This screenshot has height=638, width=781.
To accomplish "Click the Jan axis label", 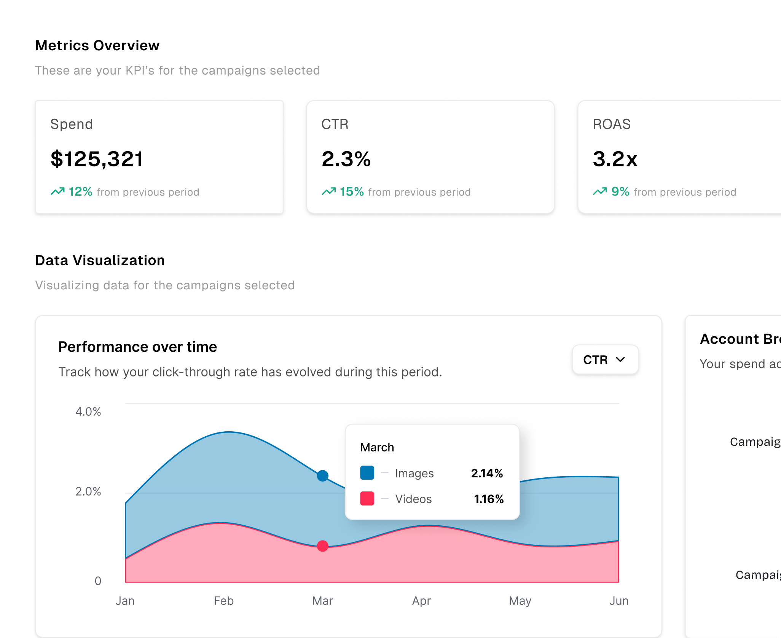I will pos(125,601).
